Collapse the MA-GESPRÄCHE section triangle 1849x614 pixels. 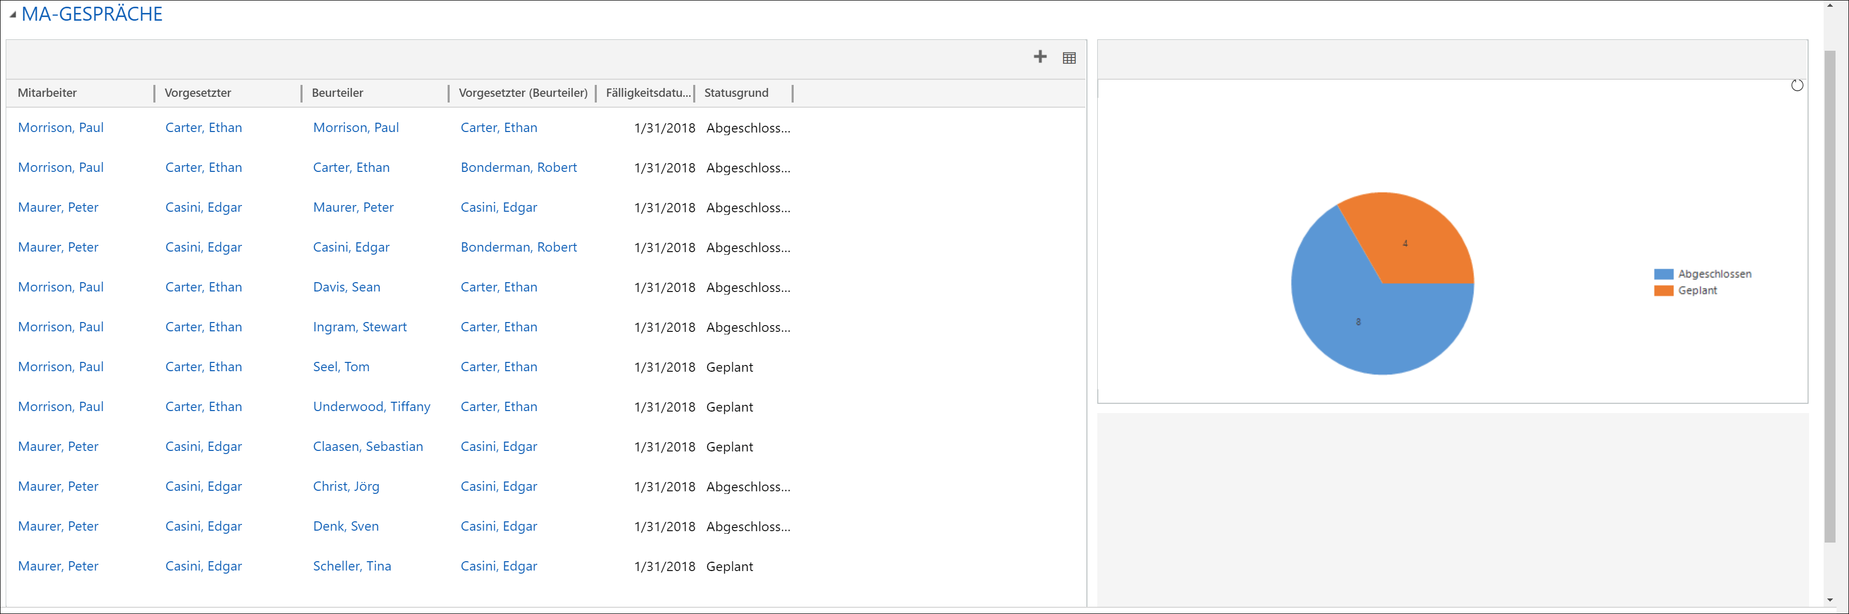12,14
